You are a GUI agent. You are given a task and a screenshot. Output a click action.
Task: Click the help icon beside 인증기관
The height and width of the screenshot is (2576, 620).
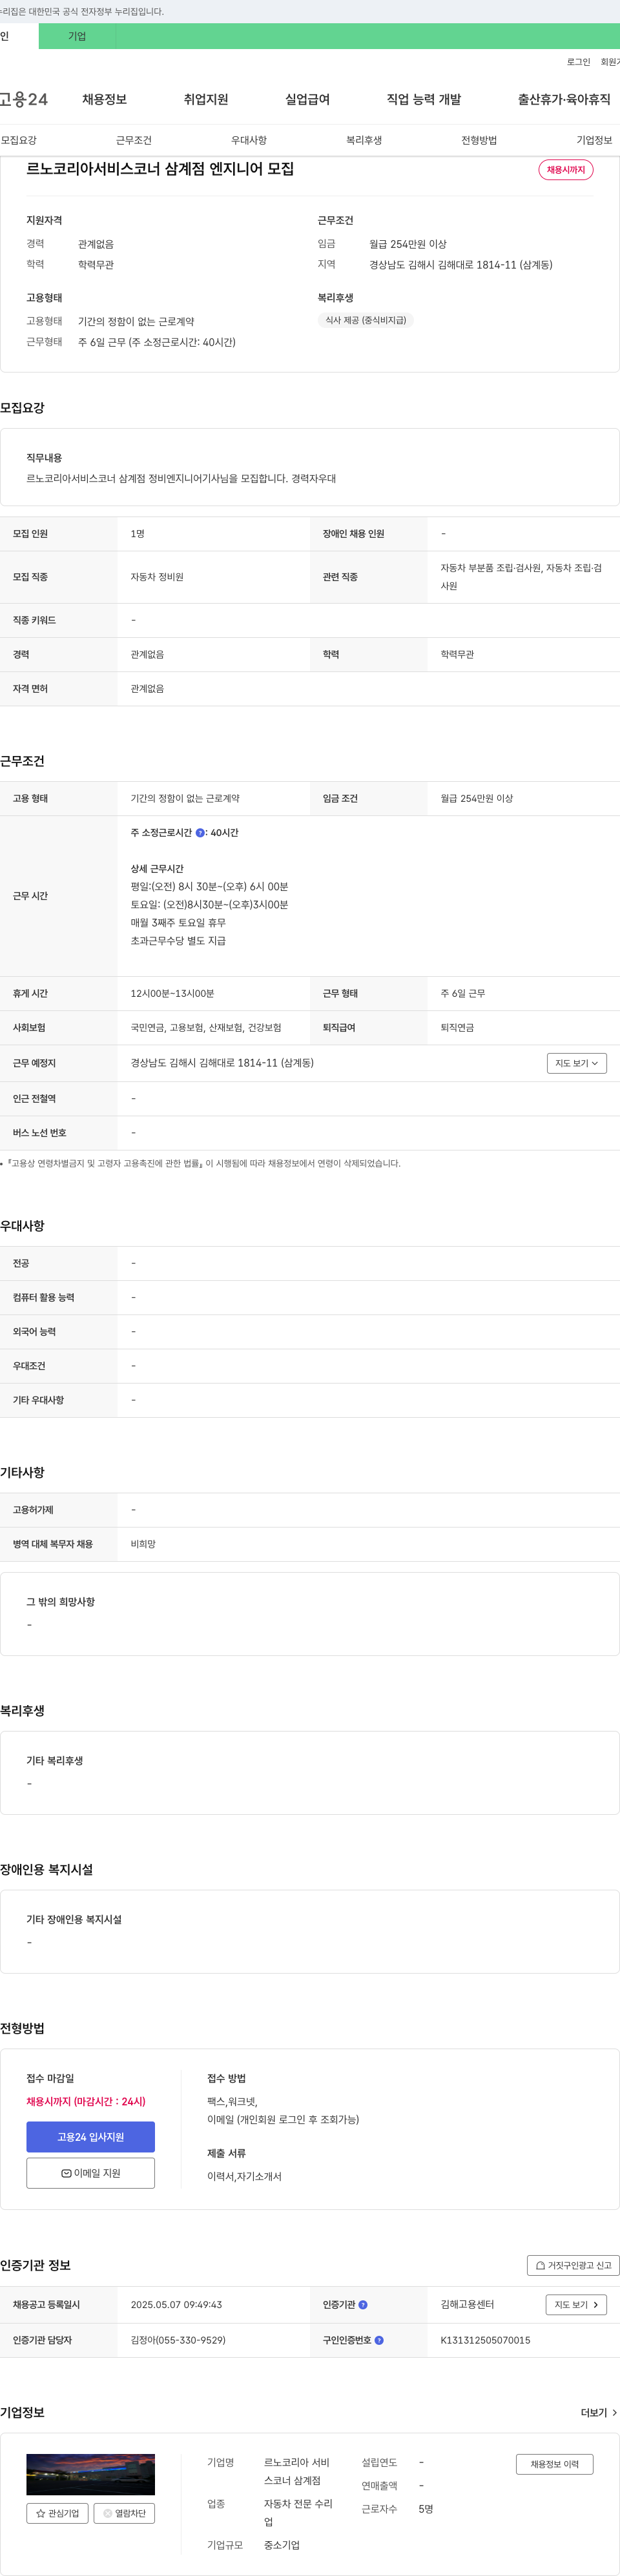(x=363, y=2305)
